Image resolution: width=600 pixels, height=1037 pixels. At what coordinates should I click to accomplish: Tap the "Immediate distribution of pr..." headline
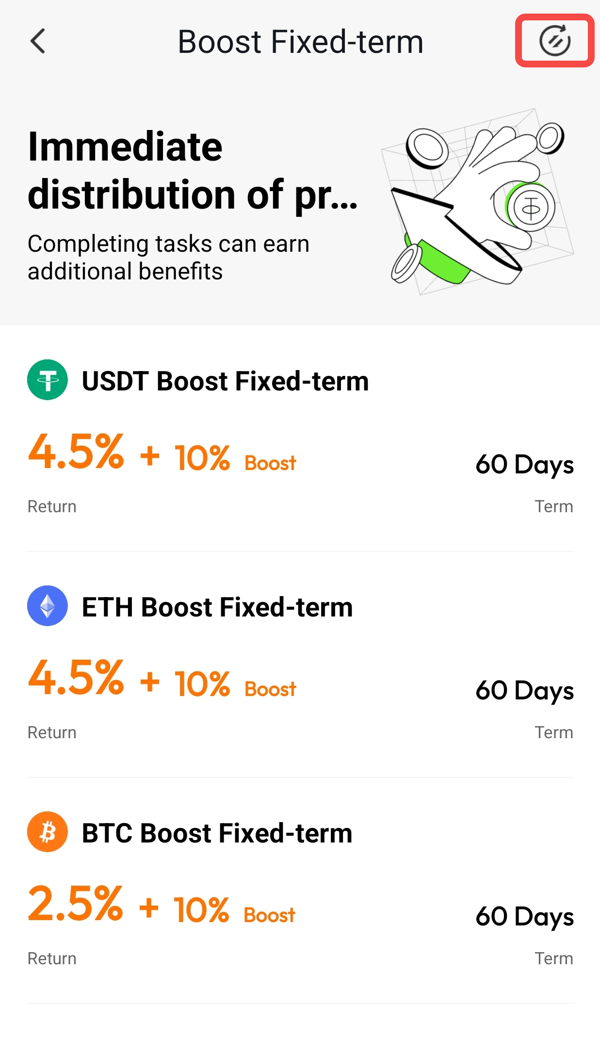[x=193, y=170]
